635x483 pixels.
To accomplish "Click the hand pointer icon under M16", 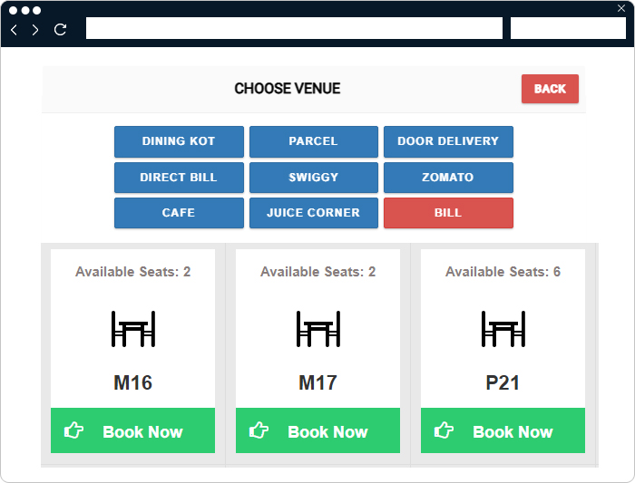I will 74,430.
